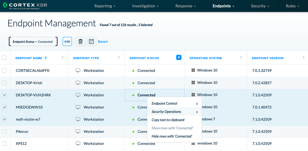Click filter icon on Endpoint Type column
308x151 pixels.
[119, 58]
